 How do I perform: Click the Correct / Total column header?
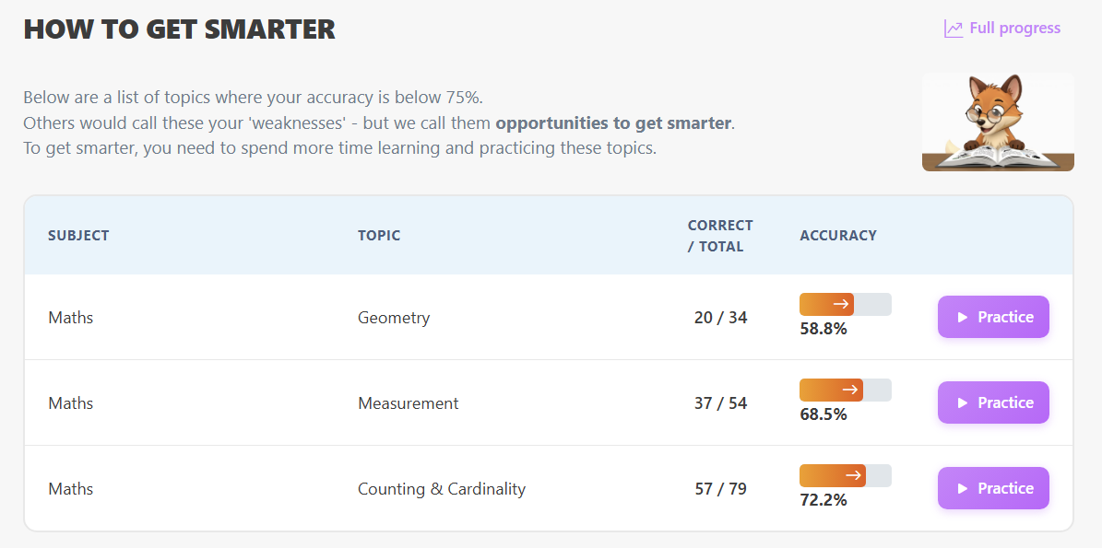[x=720, y=236]
